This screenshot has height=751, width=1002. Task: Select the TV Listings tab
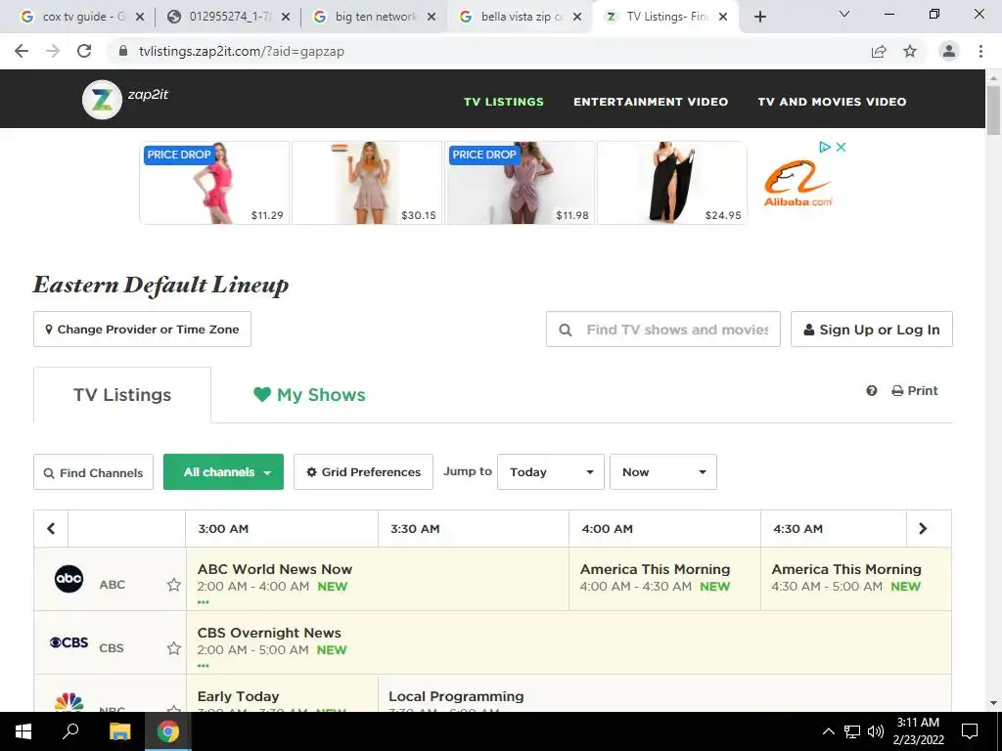122,395
